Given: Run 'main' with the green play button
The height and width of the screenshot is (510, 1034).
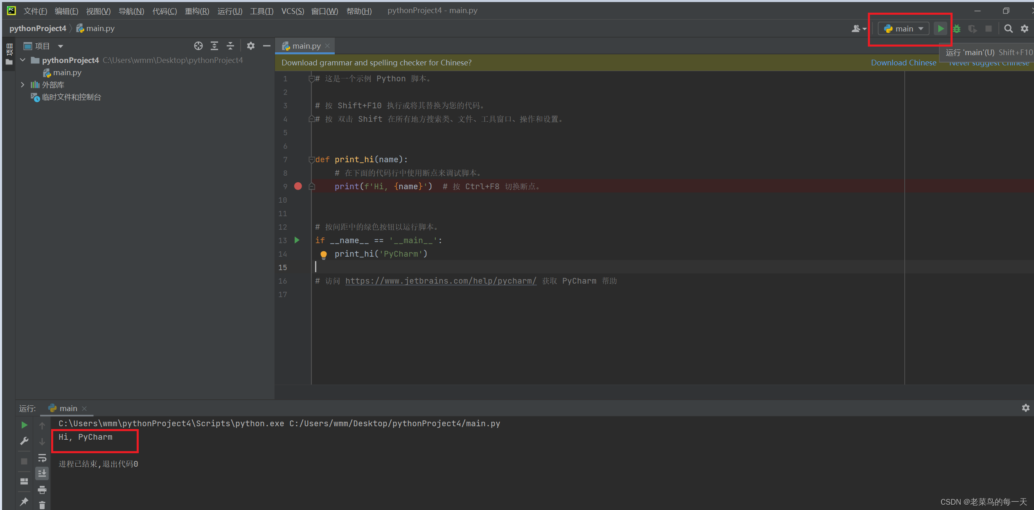Looking at the screenshot, I should (941, 29).
